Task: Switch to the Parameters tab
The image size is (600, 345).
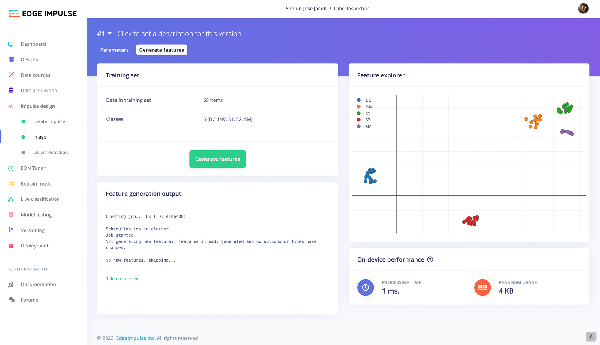Action: coord(114,50)
